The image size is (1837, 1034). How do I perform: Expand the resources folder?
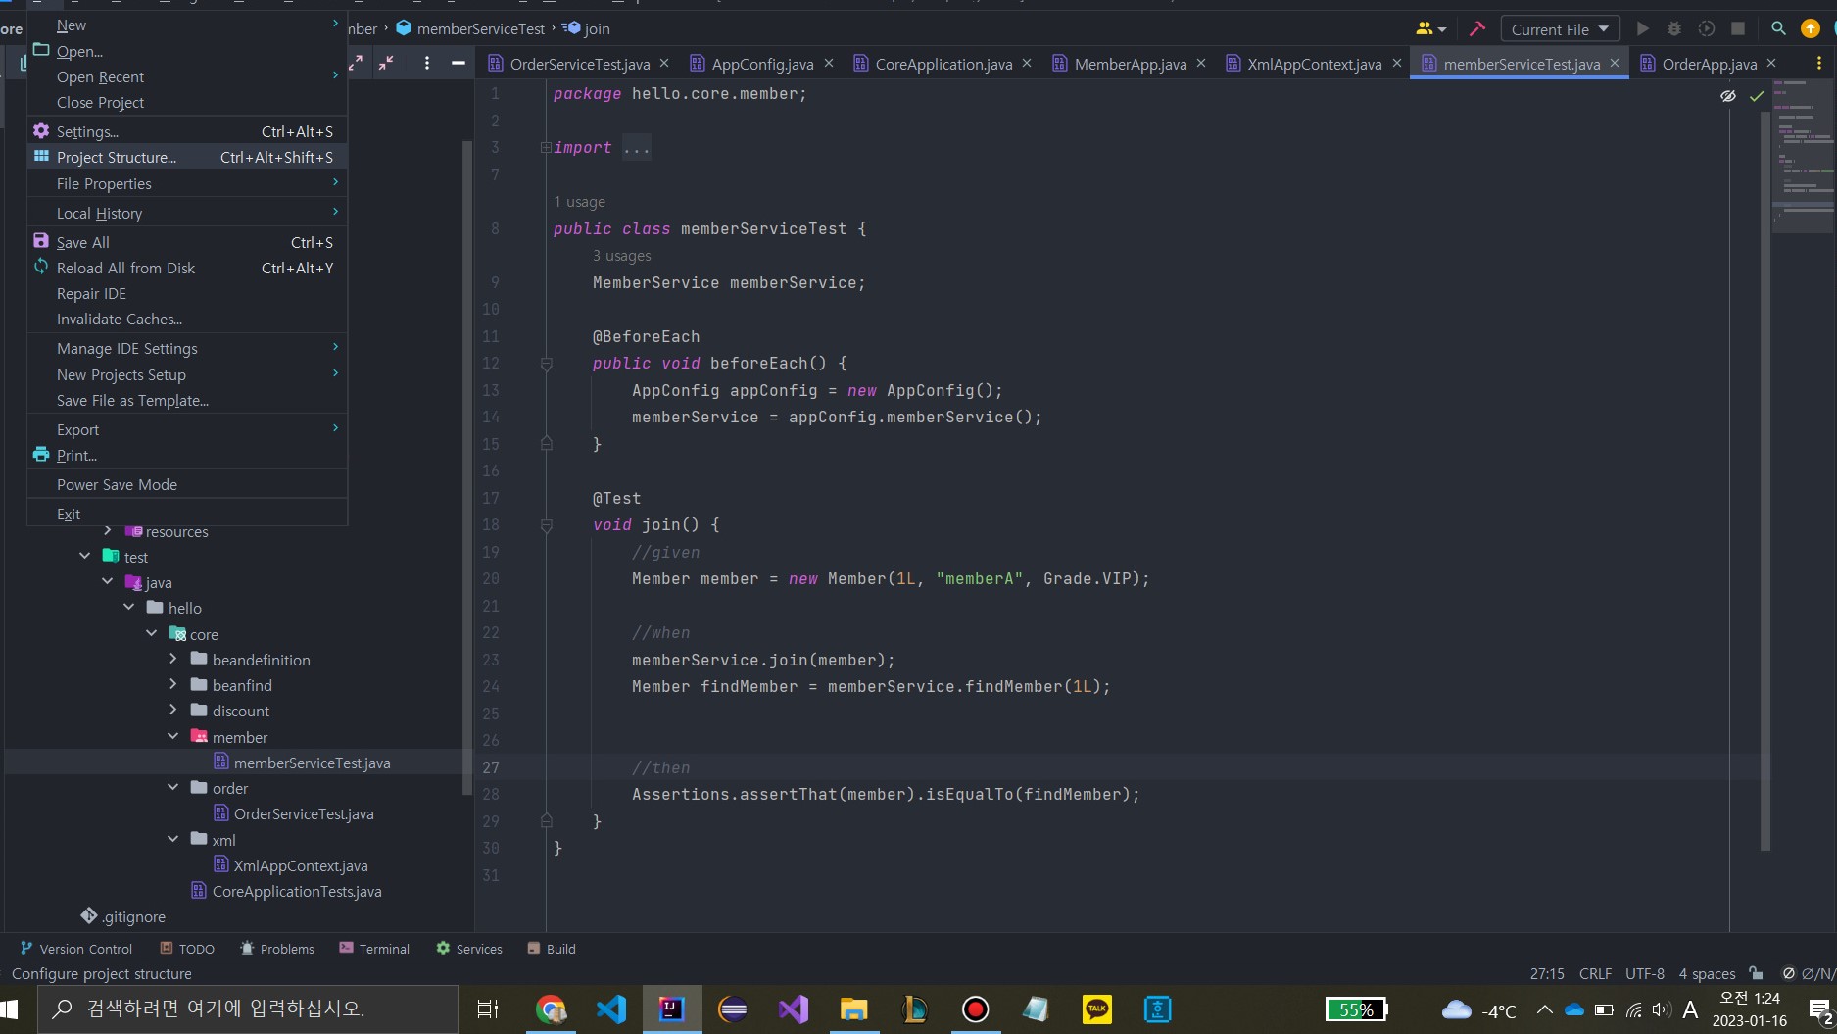click(108, 531)
